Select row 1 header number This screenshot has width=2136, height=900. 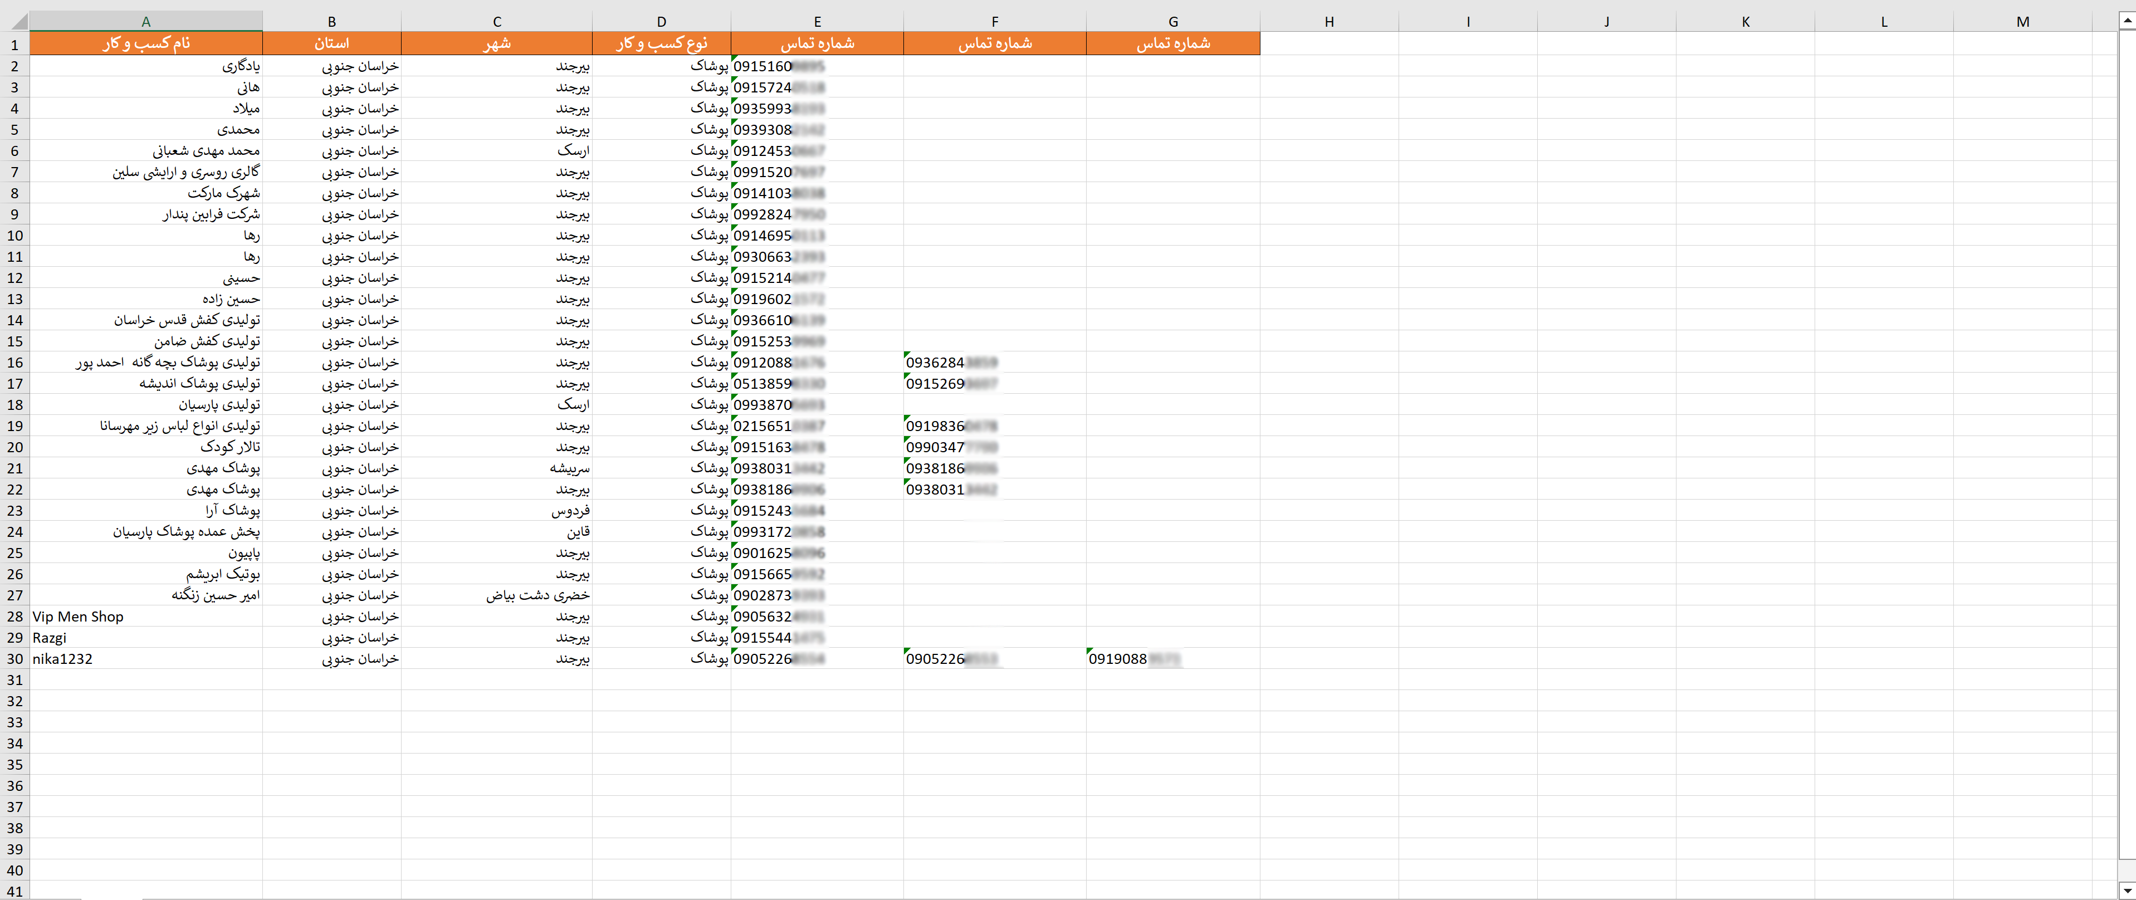(x=14, y=44)
